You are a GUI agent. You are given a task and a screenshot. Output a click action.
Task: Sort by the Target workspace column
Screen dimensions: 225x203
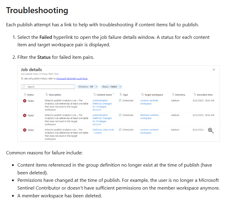coord(152,95)
